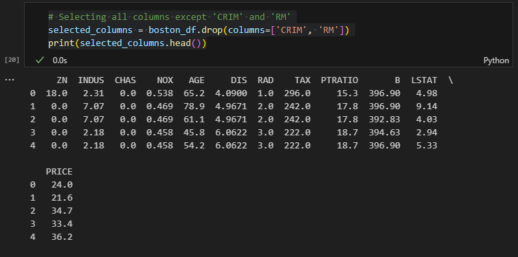Click the LSTAT value 4.98

(427, 93)
